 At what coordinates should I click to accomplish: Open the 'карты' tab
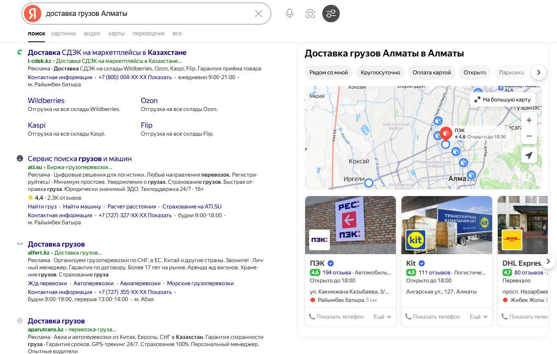click(117, 33)
